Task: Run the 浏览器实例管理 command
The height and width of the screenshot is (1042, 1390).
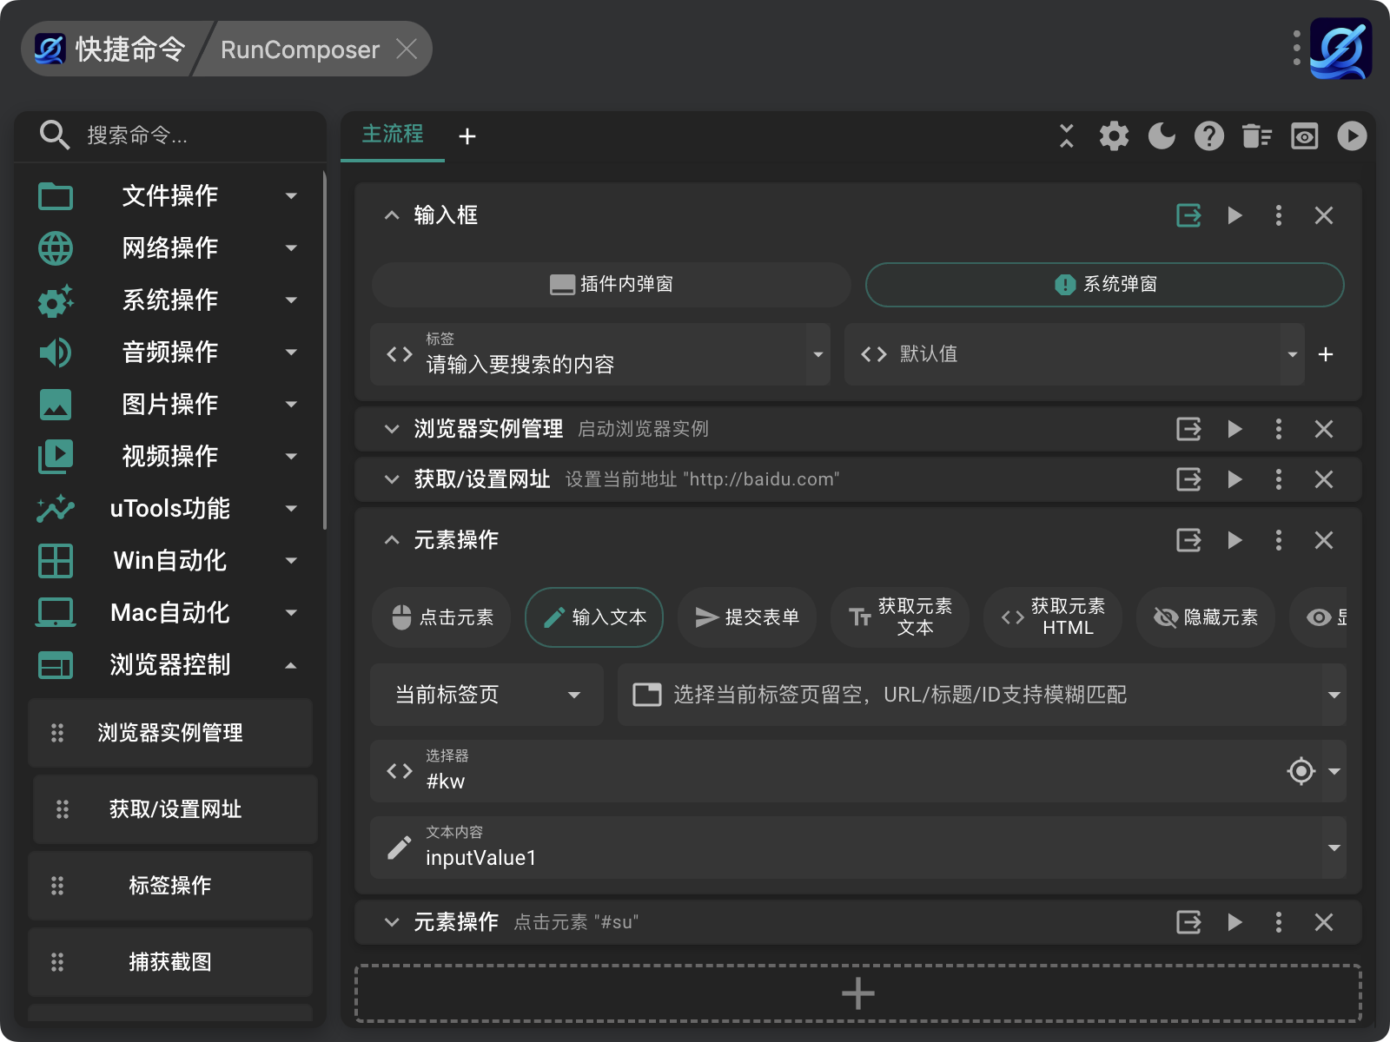Action: [x=1234, y=429]
